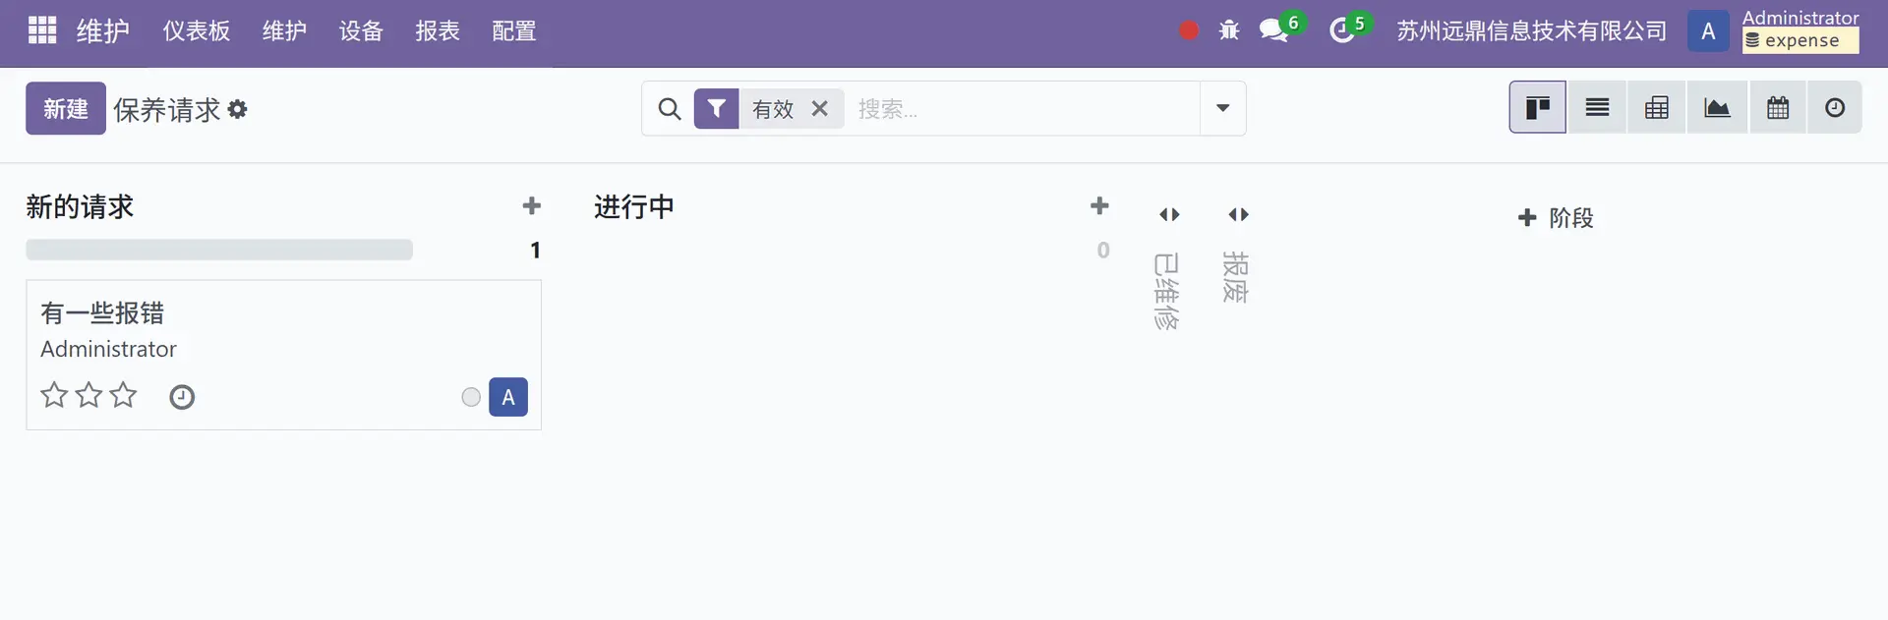Open activities clock with 5 pending
This screenshot has height=620, width=1888.
(x=1349, y=28)
